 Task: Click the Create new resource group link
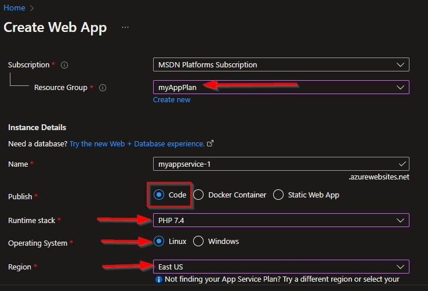pyautogui.click(x=172, y=100)
